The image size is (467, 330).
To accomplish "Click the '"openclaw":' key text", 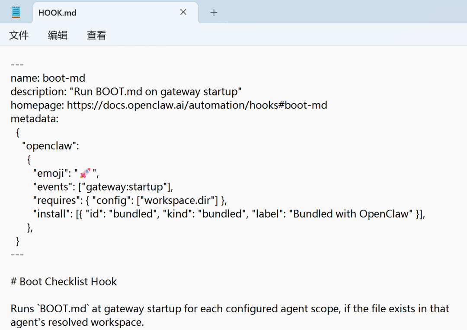I will (51, 146).
